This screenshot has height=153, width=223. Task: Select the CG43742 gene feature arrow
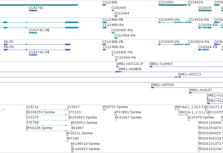tap(33, 11)
